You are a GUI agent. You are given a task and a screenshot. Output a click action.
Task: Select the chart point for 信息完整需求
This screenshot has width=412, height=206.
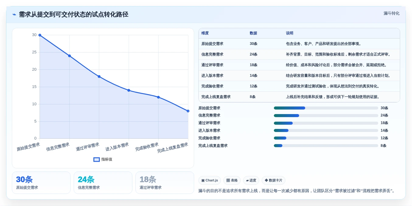click(x=69, y=56)
